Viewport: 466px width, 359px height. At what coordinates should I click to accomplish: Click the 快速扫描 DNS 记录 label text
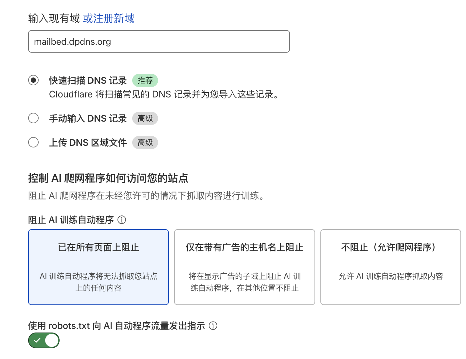(x=88, y=80)
